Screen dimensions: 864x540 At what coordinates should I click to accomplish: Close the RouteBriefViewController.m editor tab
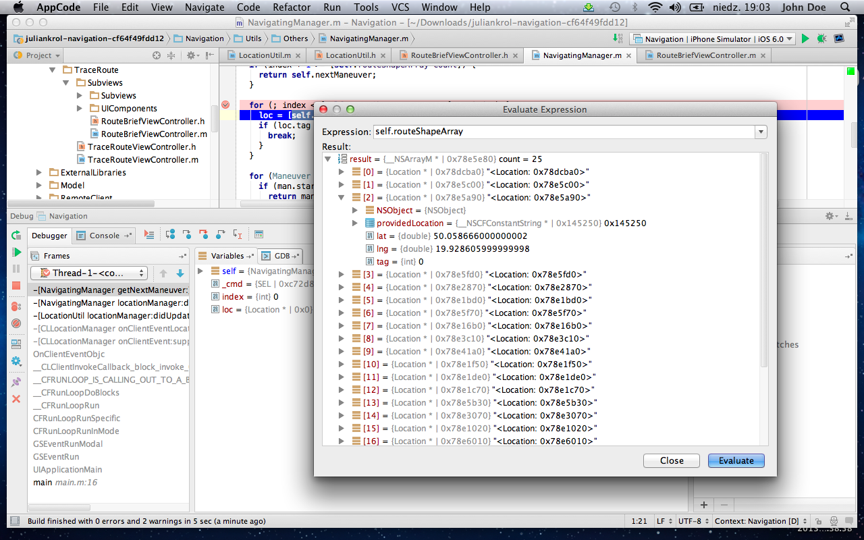pyautogui.click(x=763, y=55)
